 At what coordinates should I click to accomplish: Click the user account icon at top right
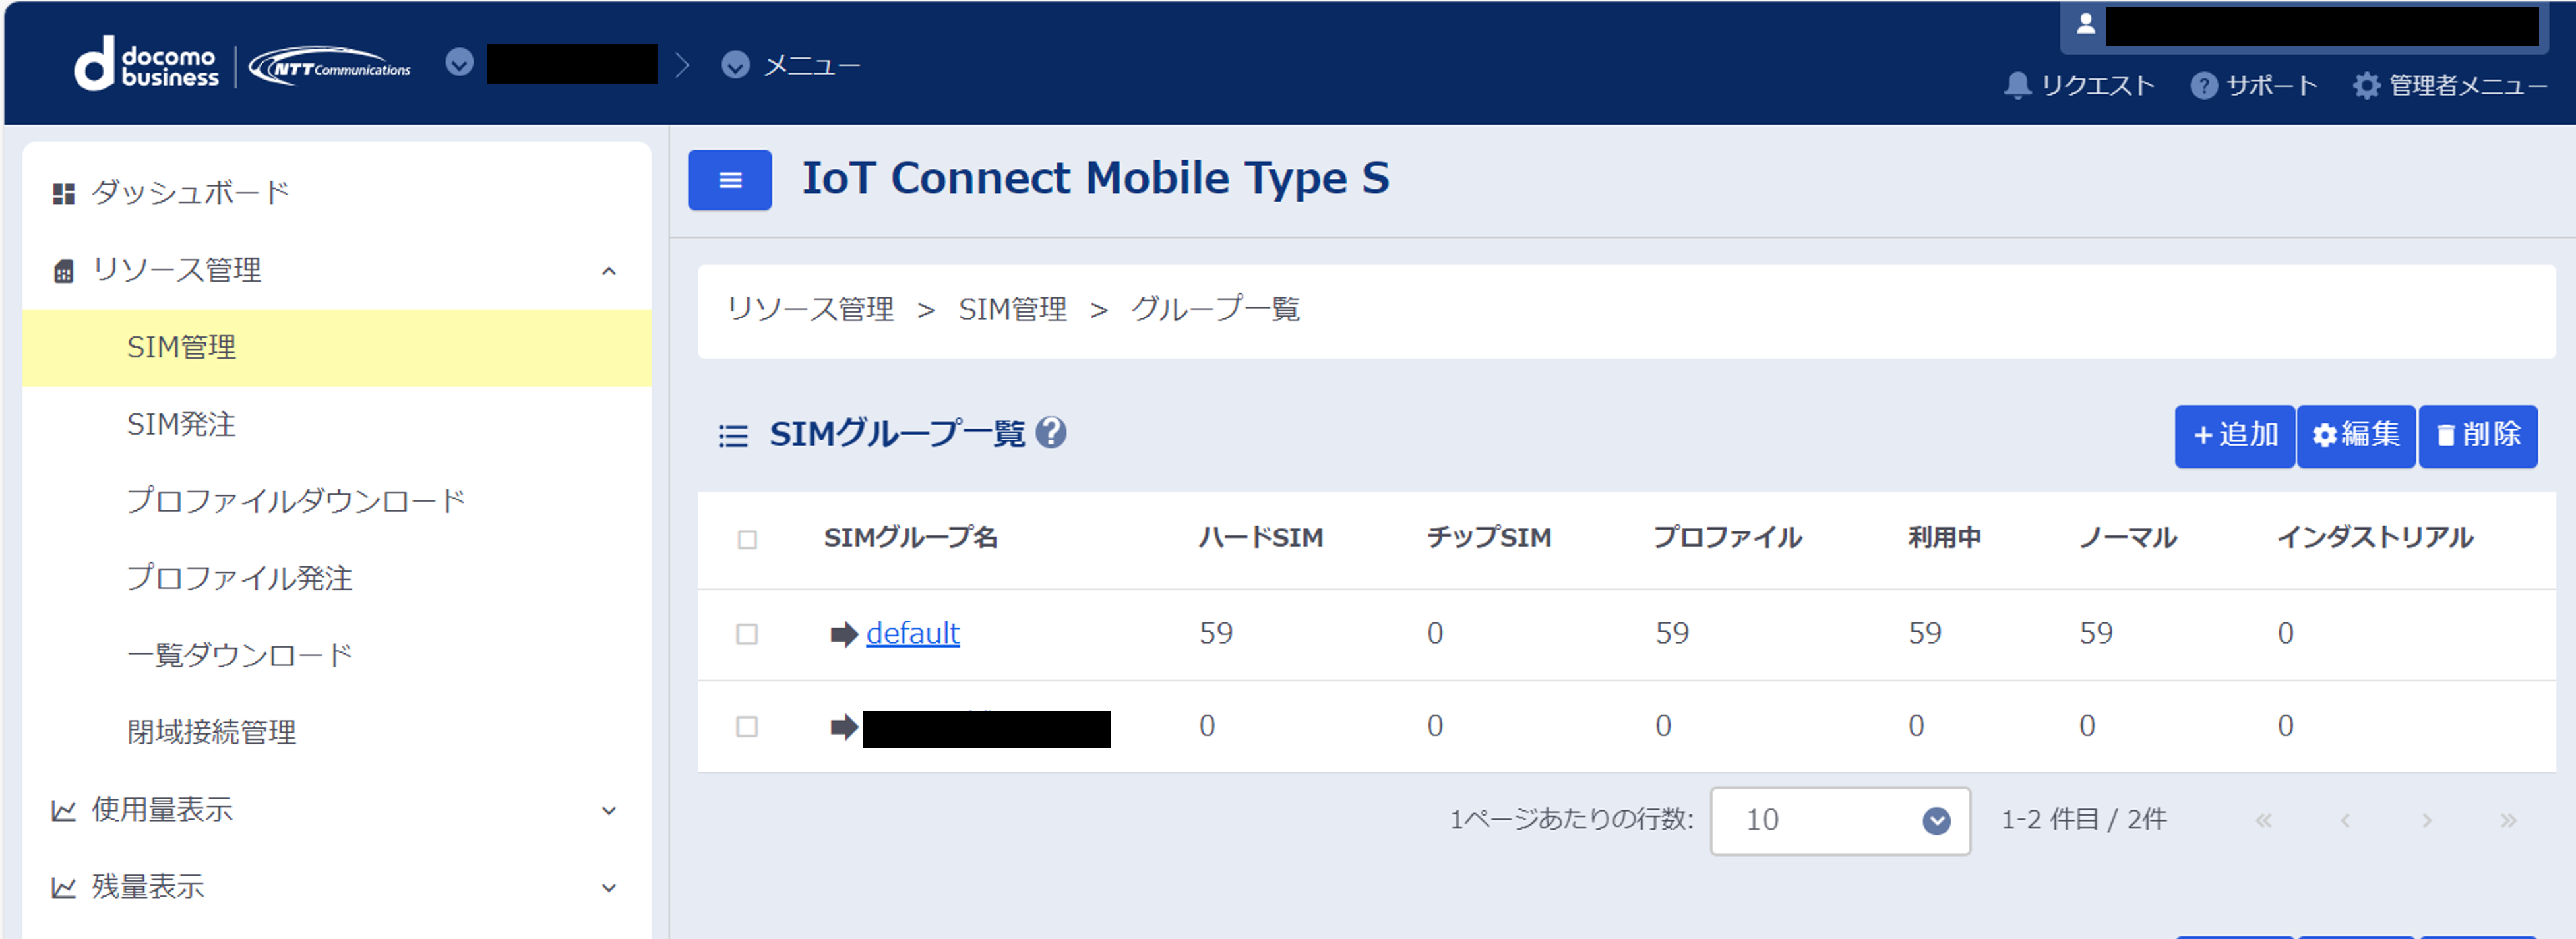[x=2085, y=25]
